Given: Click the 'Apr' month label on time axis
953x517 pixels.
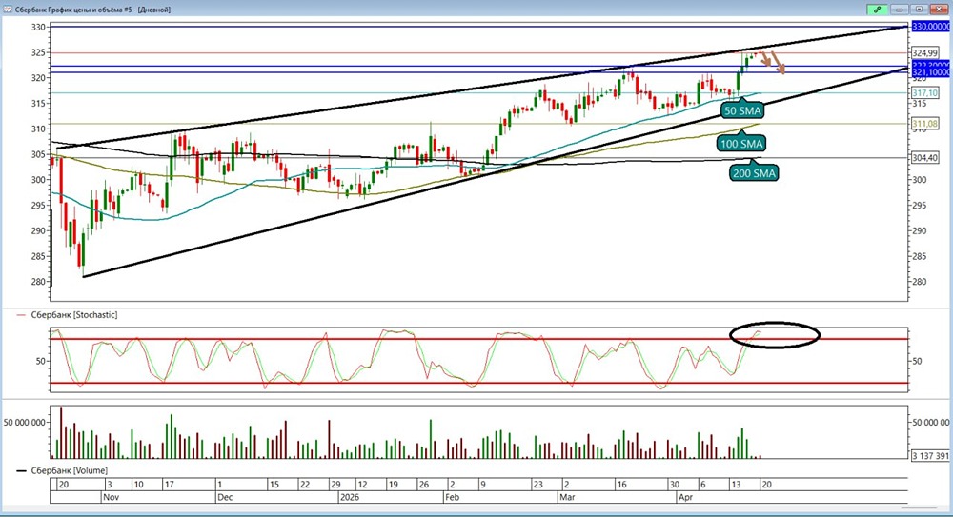Looking at the screenshot, I should tap(685, 497).
